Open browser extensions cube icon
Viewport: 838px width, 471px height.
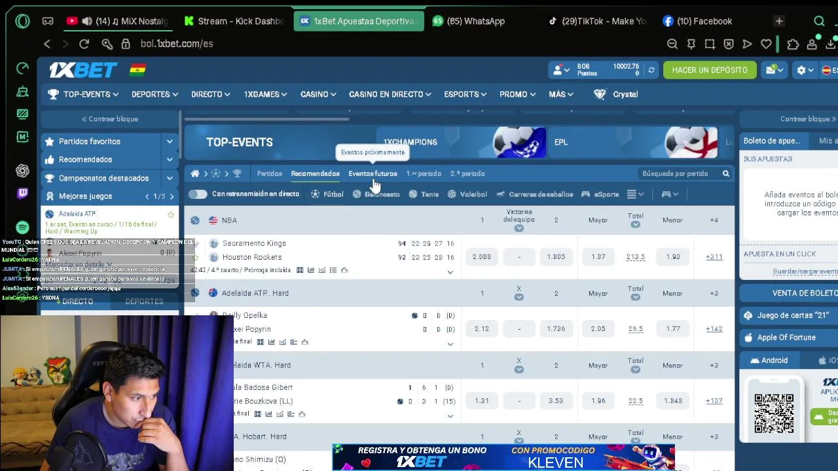[793, 44]
